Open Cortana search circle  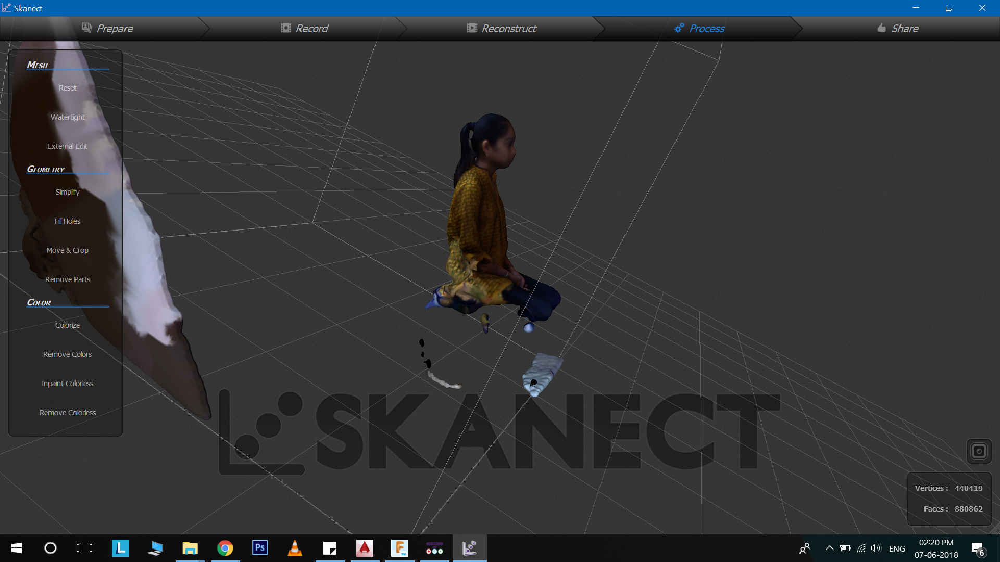coord(51,548)
